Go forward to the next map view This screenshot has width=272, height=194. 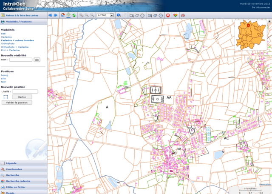pyautogui.click(x=56, y=15)
